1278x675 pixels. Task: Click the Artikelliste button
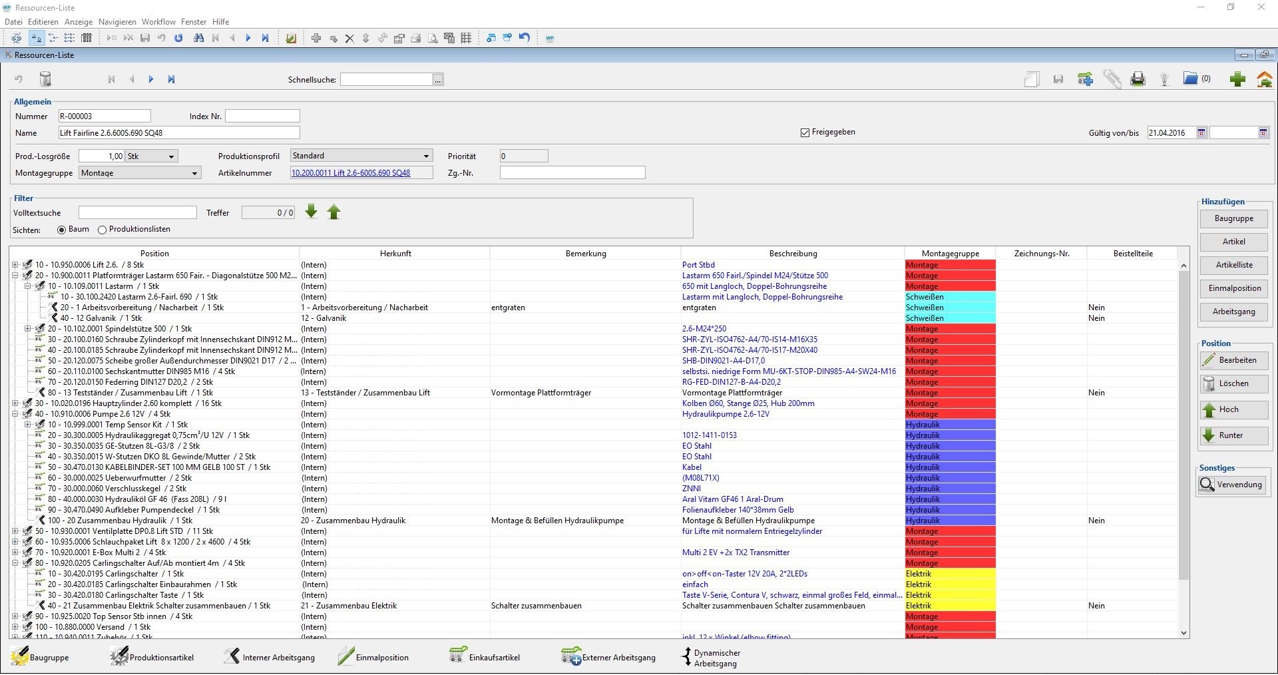(1233, 265)
